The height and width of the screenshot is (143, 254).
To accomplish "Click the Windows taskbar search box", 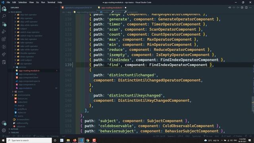I will (x=29, y=140).
